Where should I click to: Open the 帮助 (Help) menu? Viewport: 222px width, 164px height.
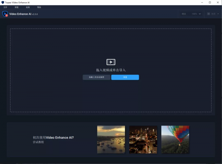coord(39,7)
